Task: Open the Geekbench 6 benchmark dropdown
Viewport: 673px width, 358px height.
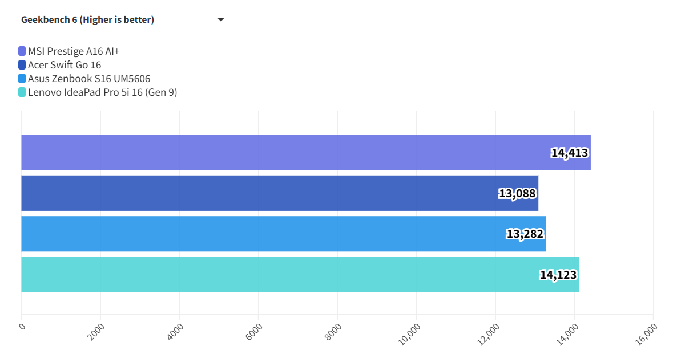Action: pyautogui.click(x=123, y=20)
